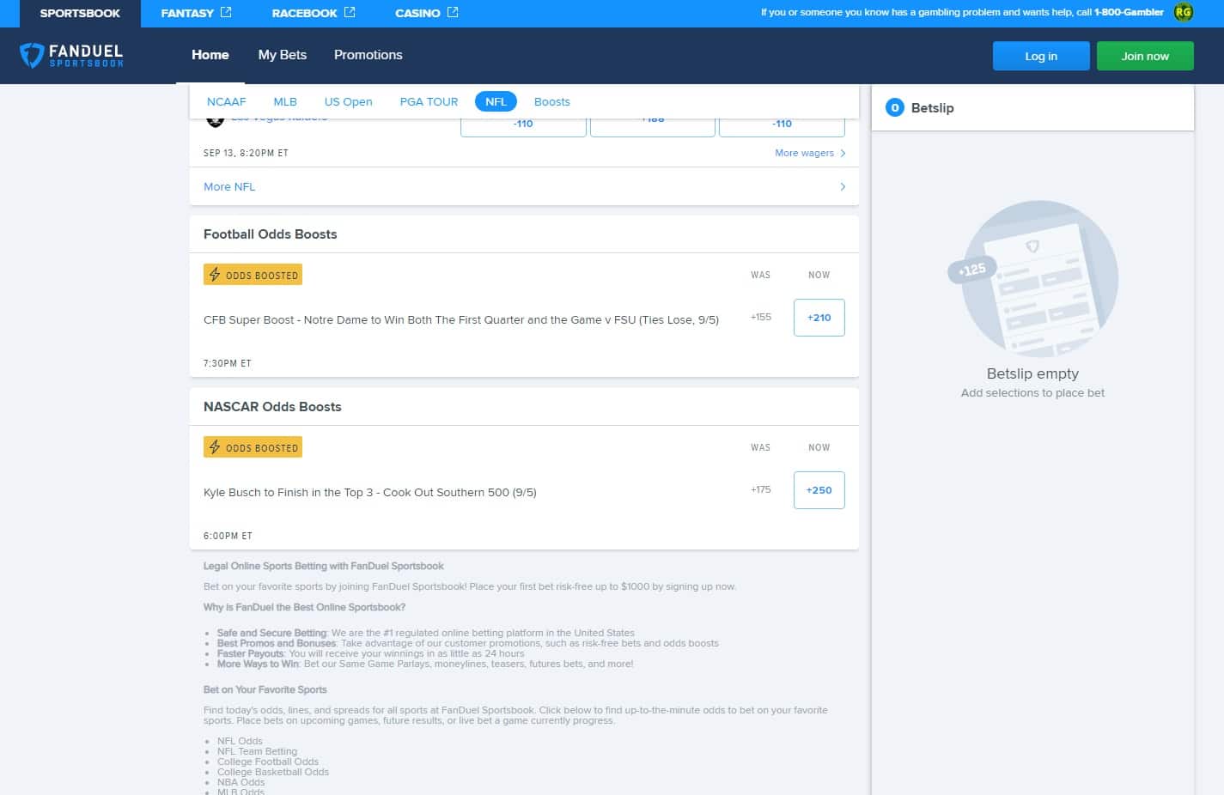The height and width of the screenshot is (795, 1224).
Task: Click the +175 previous odds value
Action: [x=761, y=489]
